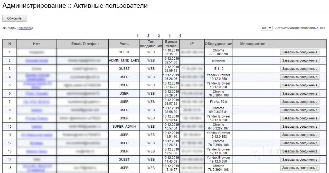The height and width of the screenshot is (173, 329).
Task: Select the Chrome 77.0.3865.90 equipment cell
Action: click(x=218, y=52)
